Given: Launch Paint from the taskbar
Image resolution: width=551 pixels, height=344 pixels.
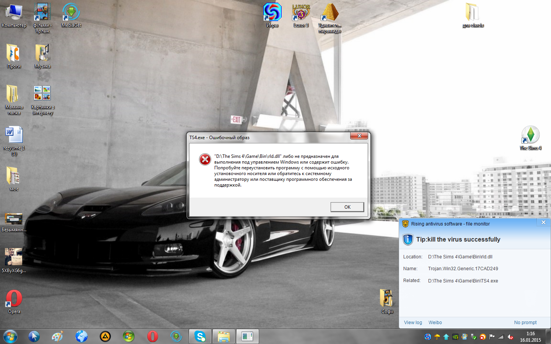Looking at the screenshot, I should 57,336.
